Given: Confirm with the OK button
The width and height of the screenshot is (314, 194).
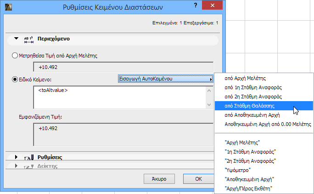Looking at the screenshot, I should (x=198, y=179).
